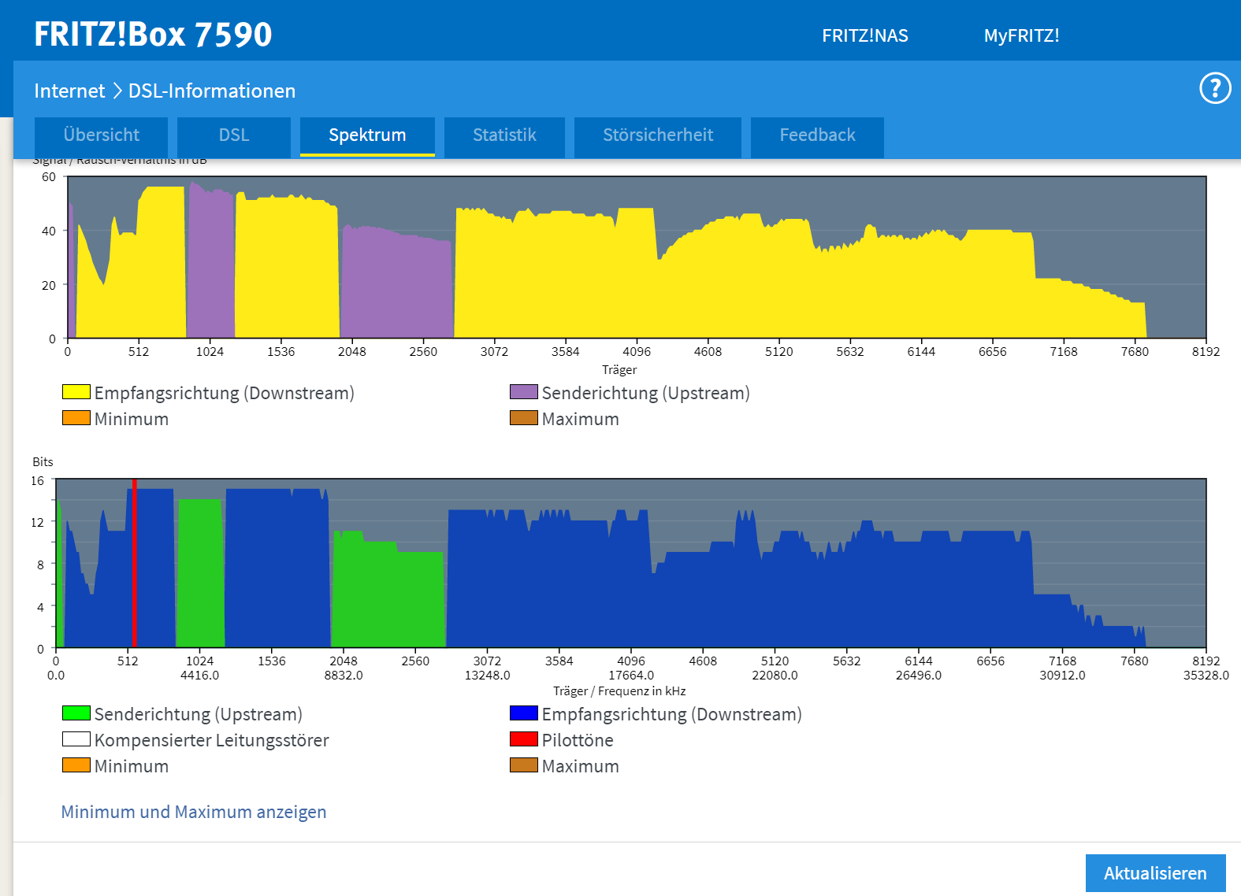
Task: Open MyFRITZ! from the header
Action: [x=1021, y=35]
